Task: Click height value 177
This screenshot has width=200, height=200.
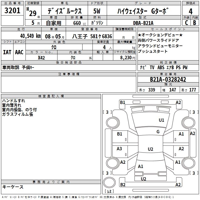Action: pos(192,90)
